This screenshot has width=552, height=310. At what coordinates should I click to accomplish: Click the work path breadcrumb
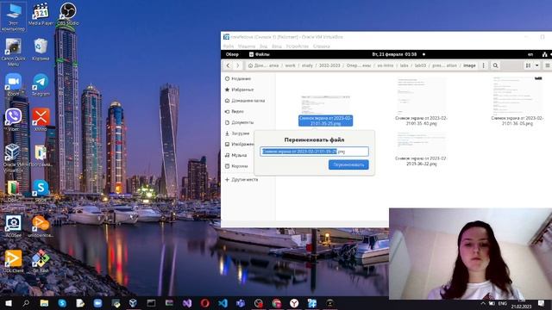point(290,65)
